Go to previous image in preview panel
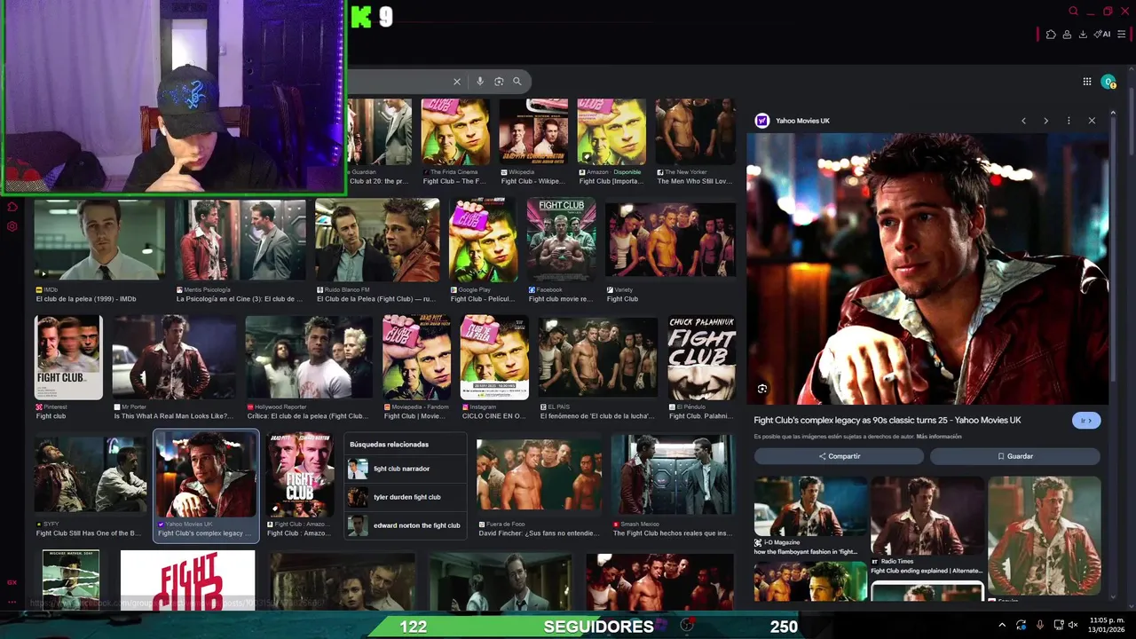 (x=1023, y=121)
